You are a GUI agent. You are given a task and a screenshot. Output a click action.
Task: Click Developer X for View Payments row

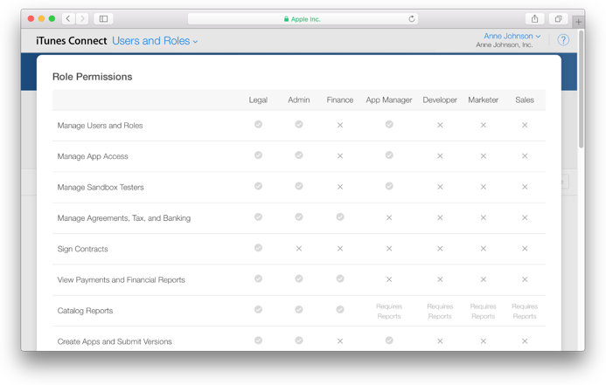440,279
